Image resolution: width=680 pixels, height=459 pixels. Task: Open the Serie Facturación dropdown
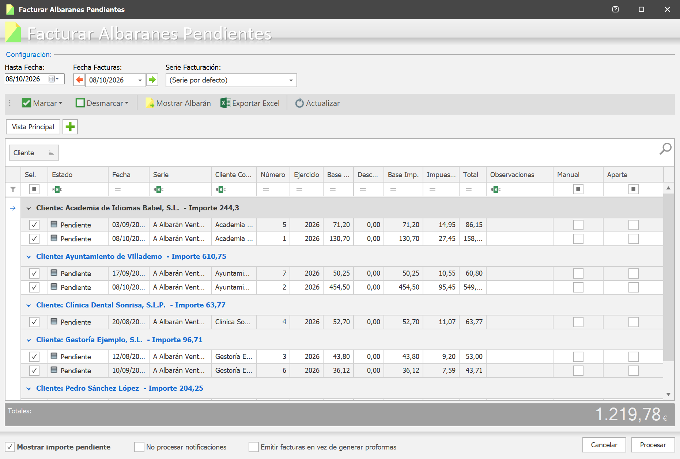point(291,80)
